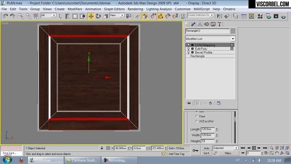Open the Curve Editor icon
Screen dimensions: 291x164
[244, 16]
